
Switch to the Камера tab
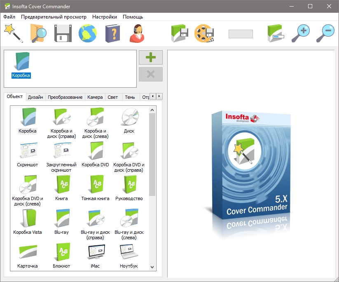pos(95,97)
